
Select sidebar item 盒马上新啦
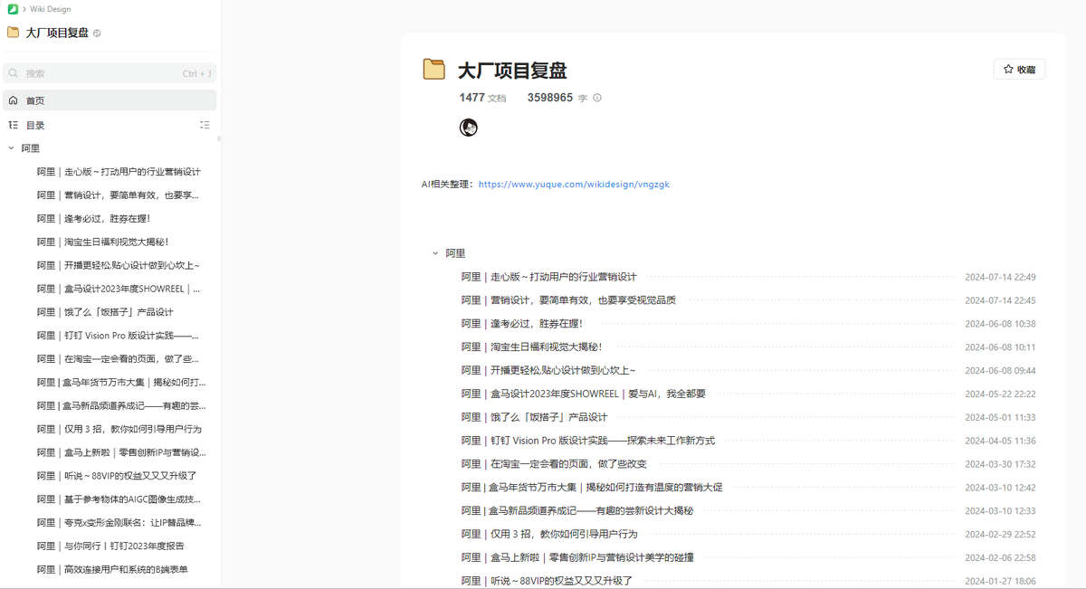[x=121, y=452]
